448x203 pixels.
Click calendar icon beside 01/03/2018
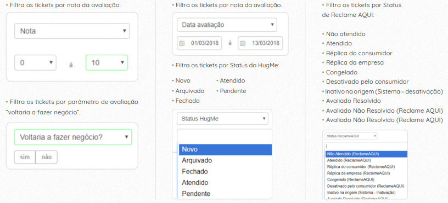(x=182, y=44)
